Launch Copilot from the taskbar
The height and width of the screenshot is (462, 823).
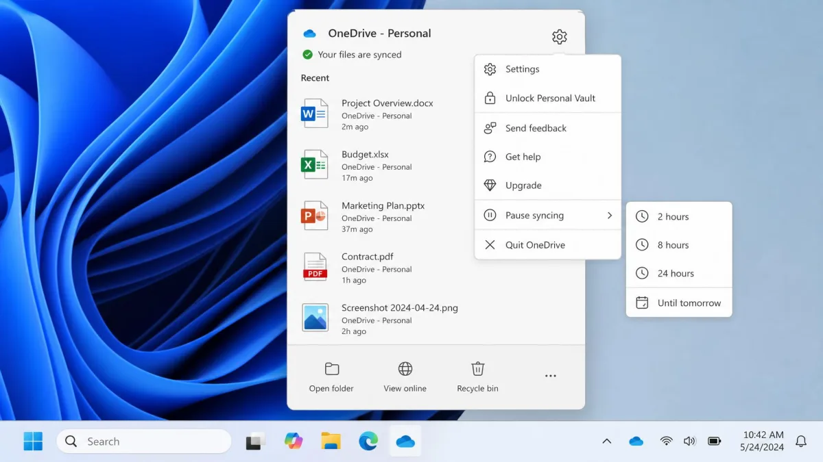[x=294, y=441]
